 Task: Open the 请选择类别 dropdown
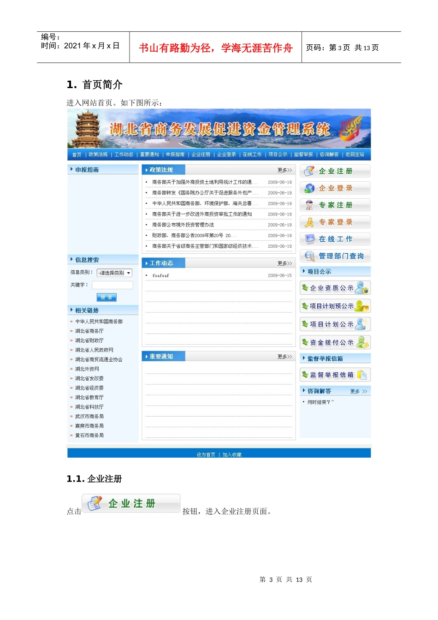pyautogui.click(x=114, y=273)
